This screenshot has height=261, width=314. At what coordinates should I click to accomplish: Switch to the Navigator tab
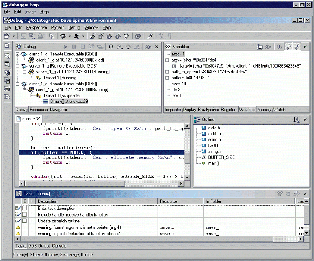tap(59, 110)
